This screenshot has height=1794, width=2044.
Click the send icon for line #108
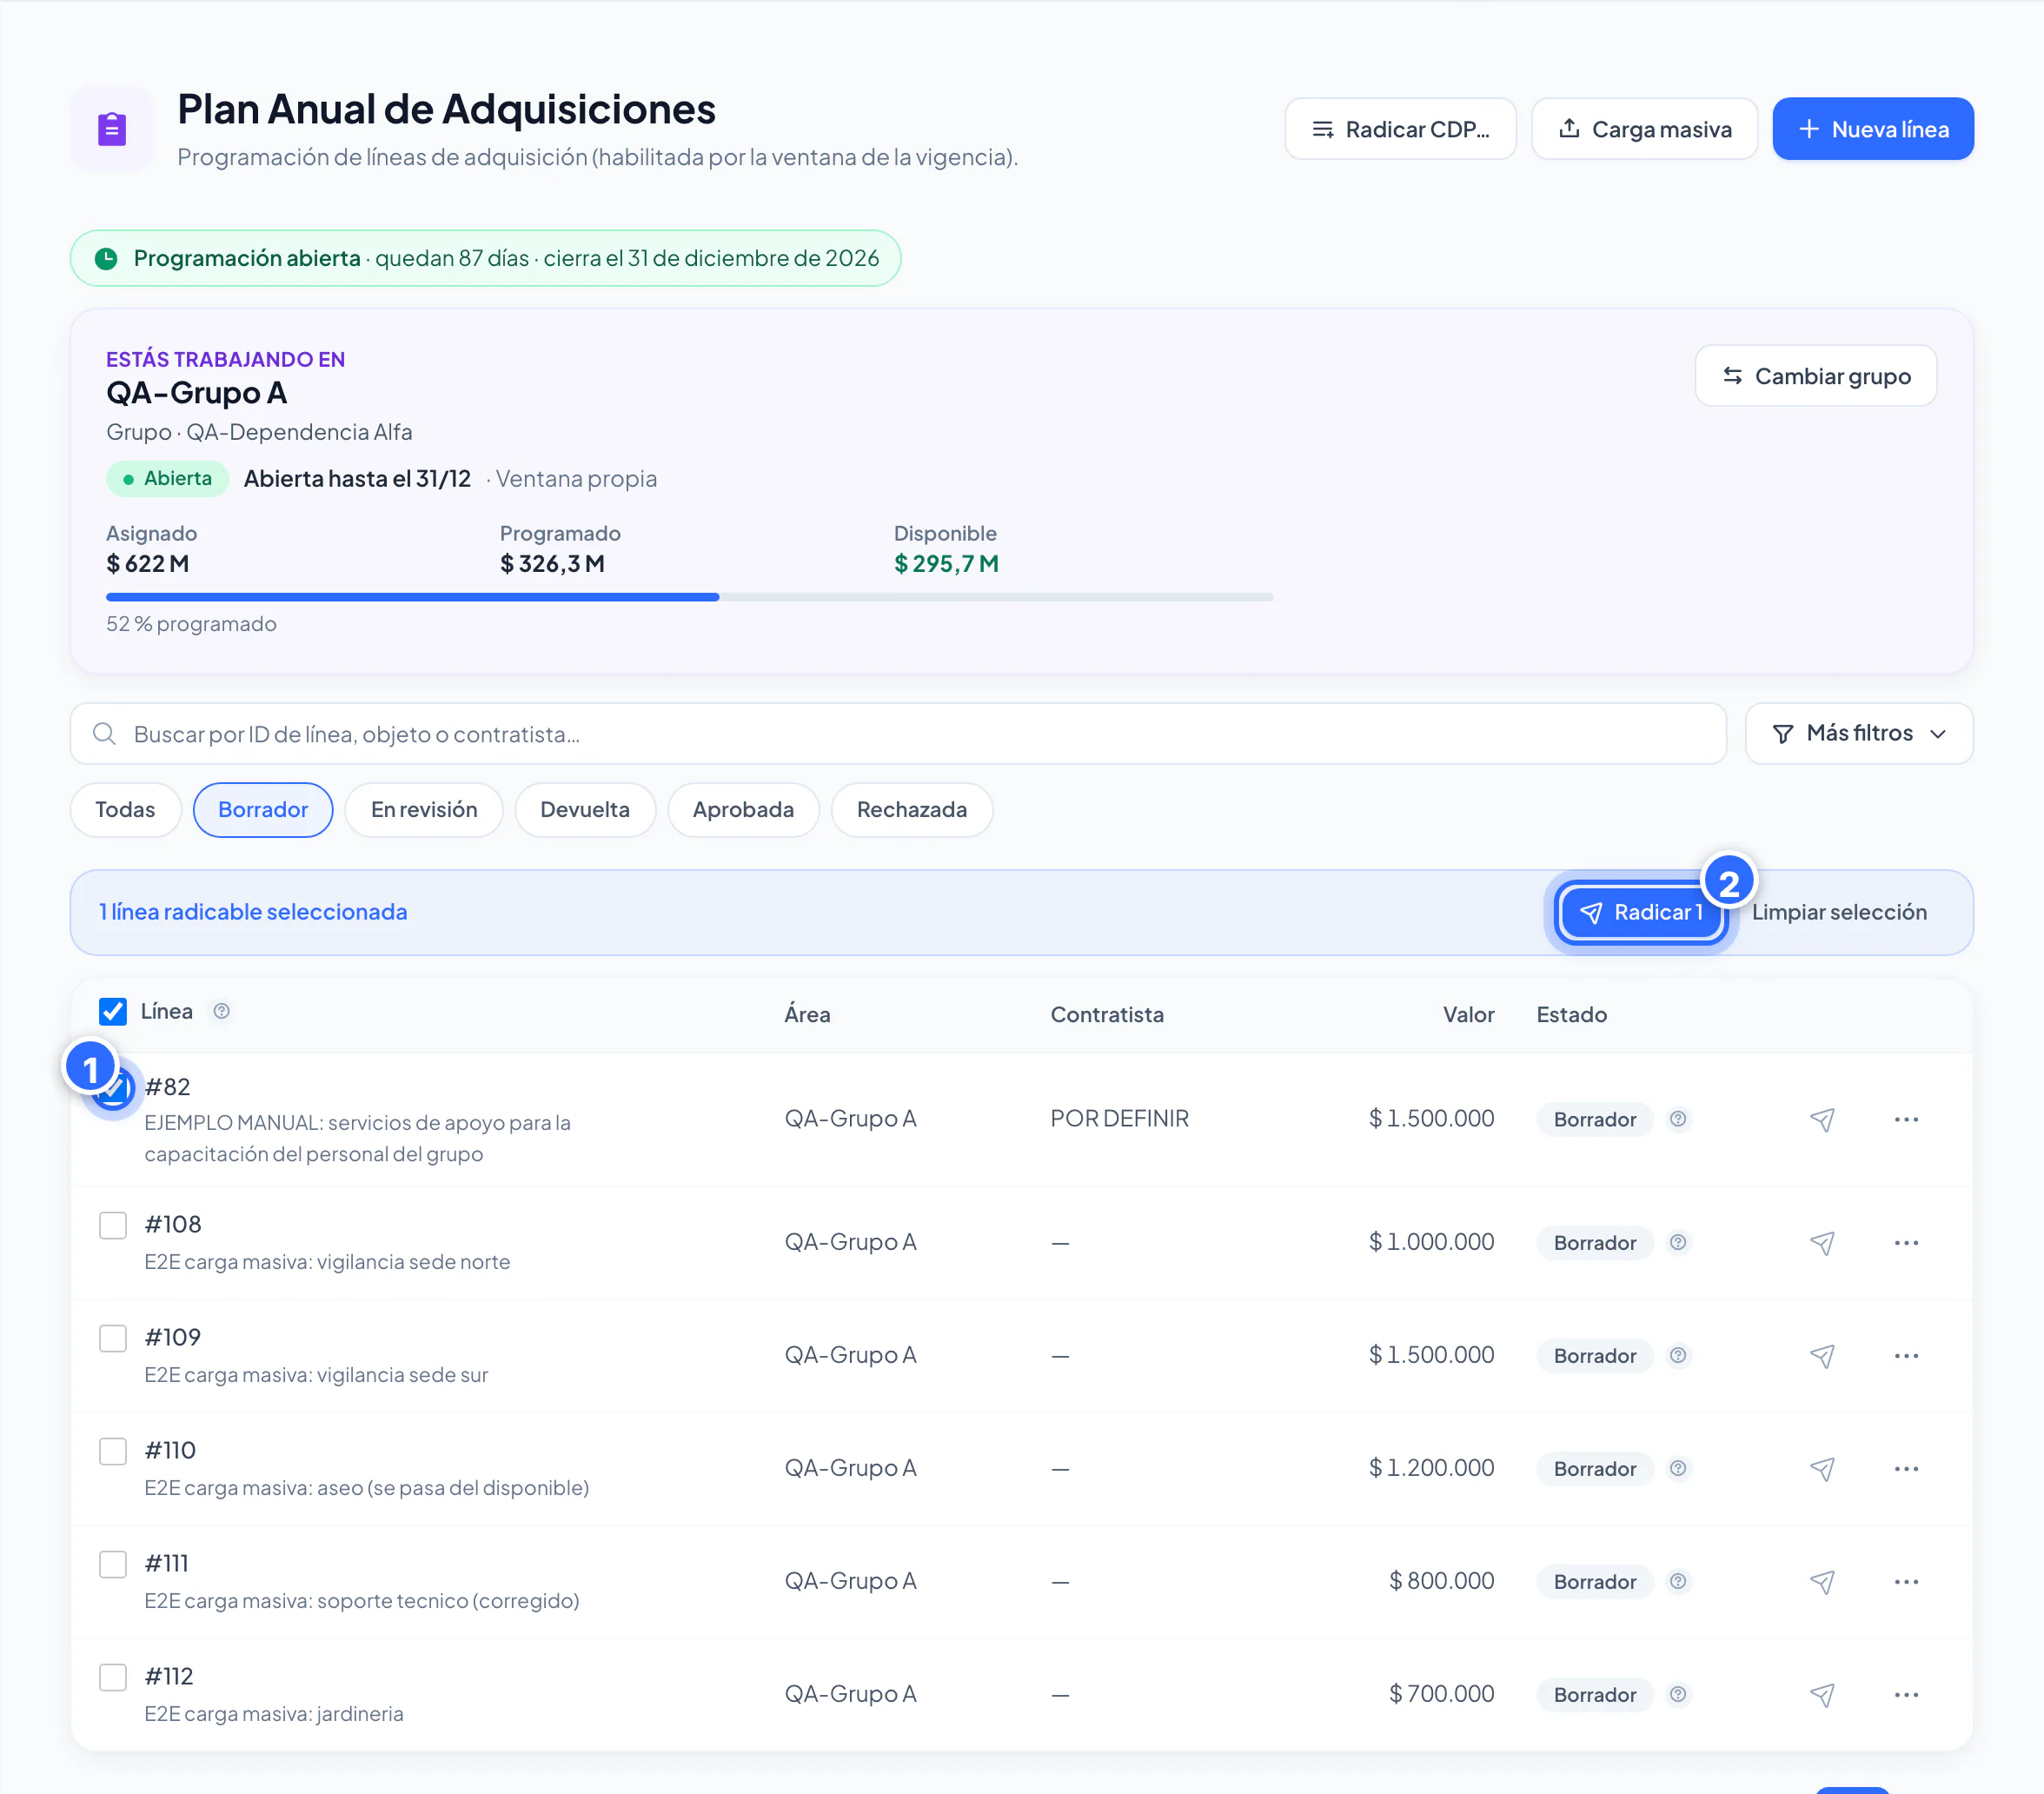click(1822, 1243)
